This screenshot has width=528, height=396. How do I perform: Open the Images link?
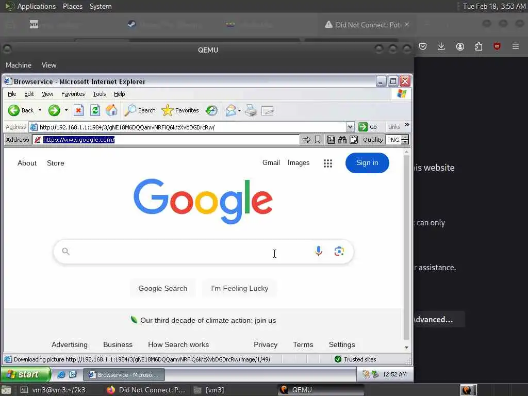(x=299, y=162)
